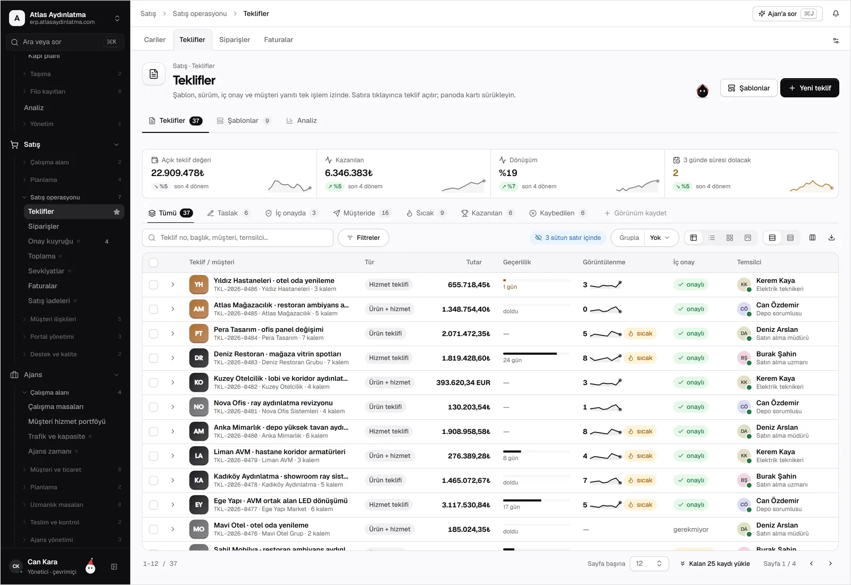Tick the Pera Tasarım row checkbox
This screenshot has width=851, height=585.
point(153,333)
